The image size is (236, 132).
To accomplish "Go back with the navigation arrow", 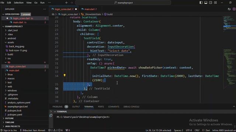I will [67, 3].
